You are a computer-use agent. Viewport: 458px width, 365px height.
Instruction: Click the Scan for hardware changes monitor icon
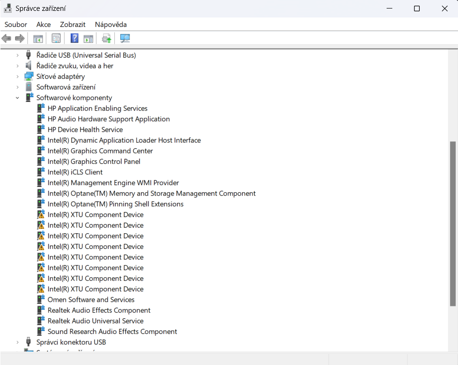click(x=125, y=38)
